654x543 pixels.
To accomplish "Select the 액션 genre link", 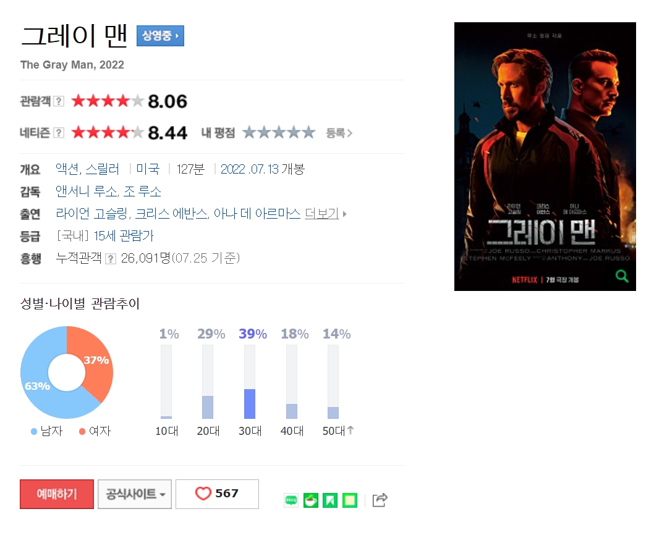I will (67, 169).
